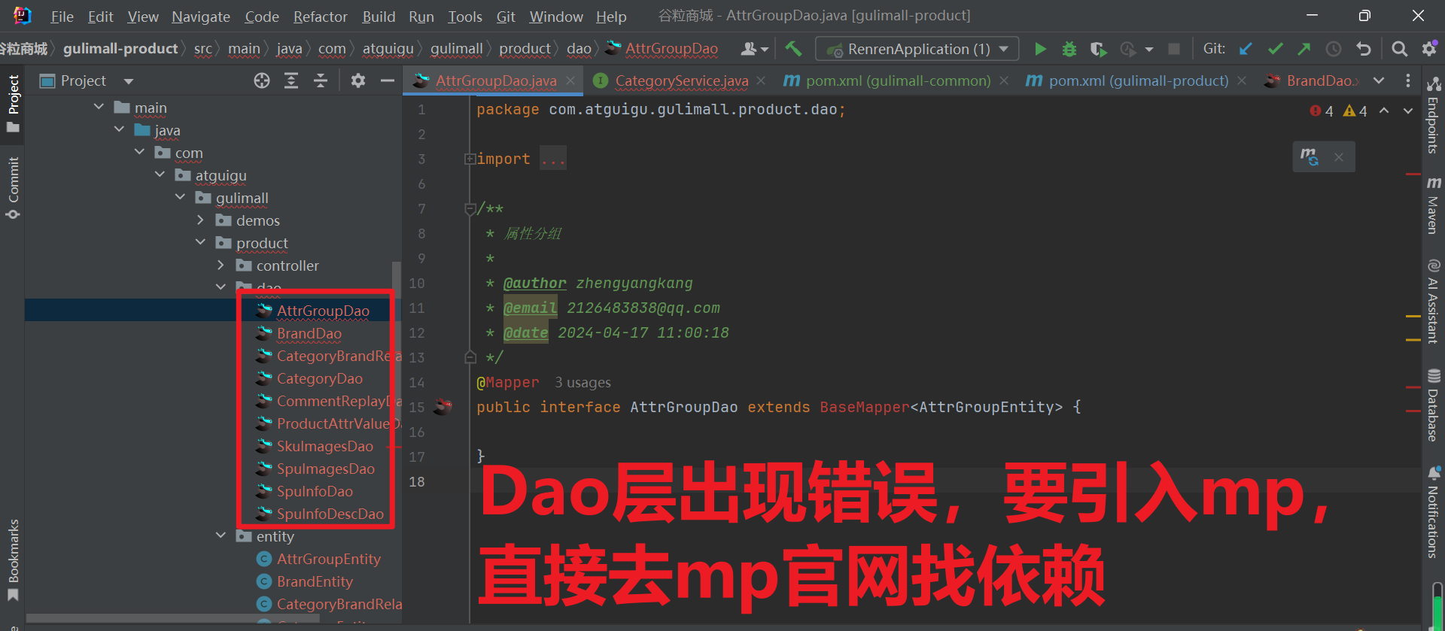Viewport: 1445px width, 631px height.
Task: Click Git push arrow icon
Action: 1304,49
